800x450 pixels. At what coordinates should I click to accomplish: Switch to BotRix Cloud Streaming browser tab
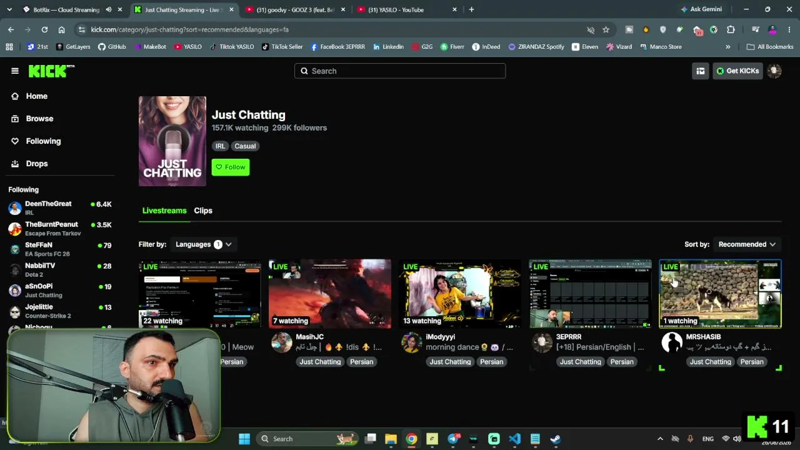coord(66,9)
